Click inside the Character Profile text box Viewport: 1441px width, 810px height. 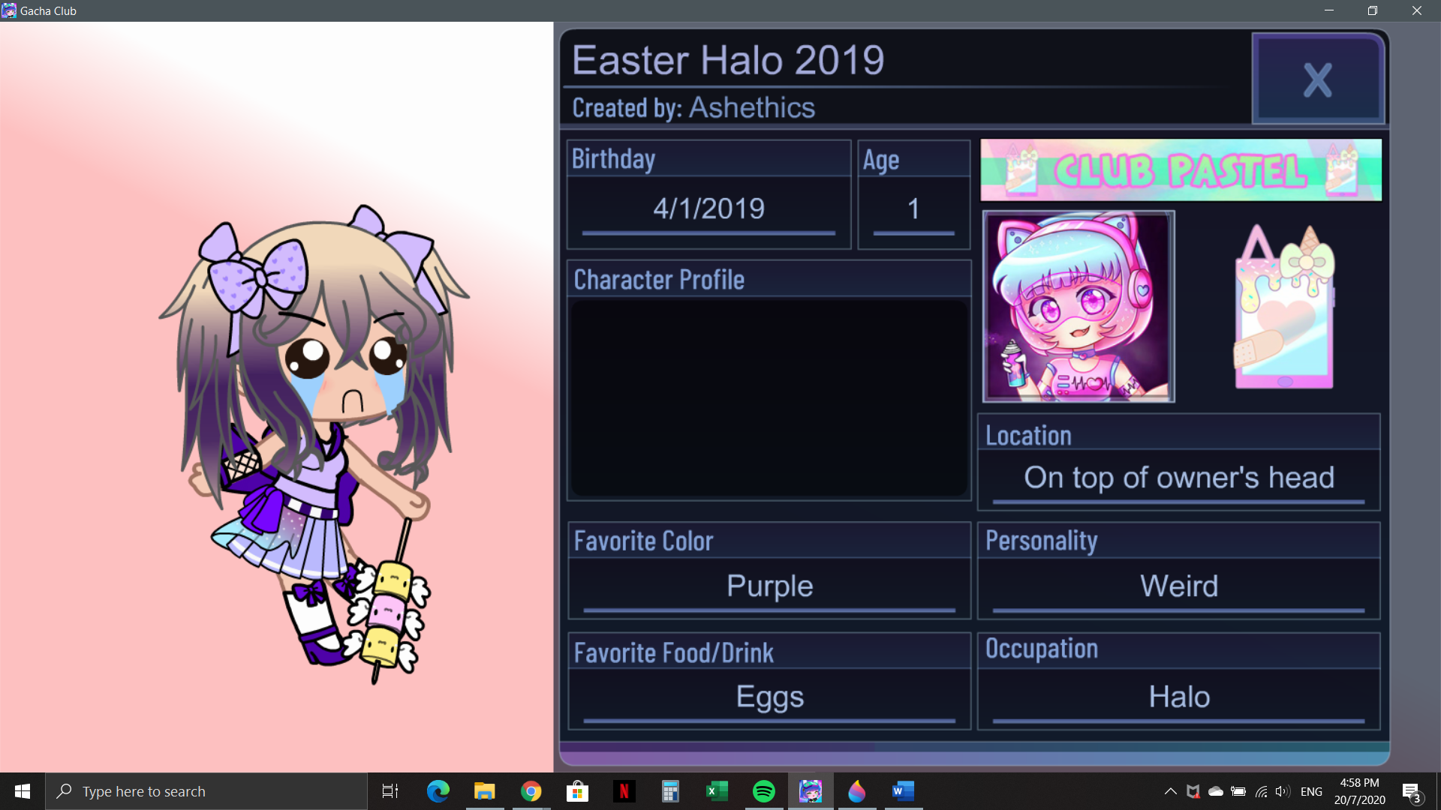point(769,397)
